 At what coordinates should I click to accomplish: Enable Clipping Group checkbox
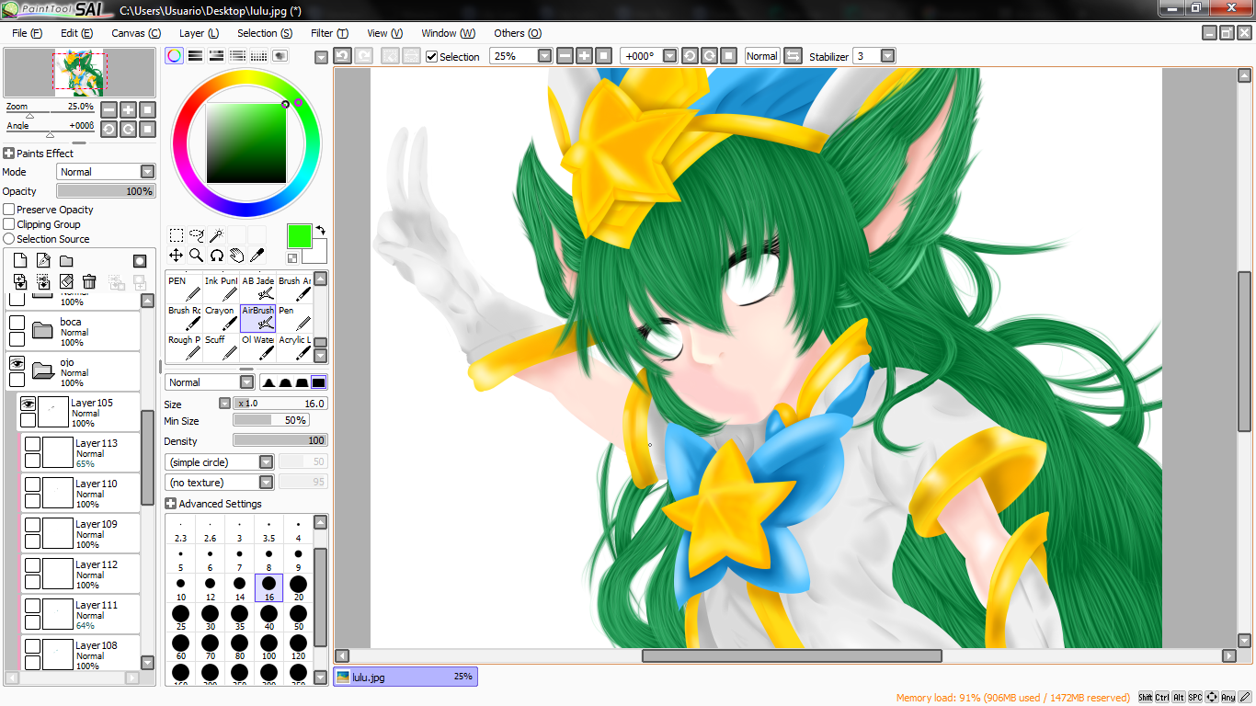[9, 224]
